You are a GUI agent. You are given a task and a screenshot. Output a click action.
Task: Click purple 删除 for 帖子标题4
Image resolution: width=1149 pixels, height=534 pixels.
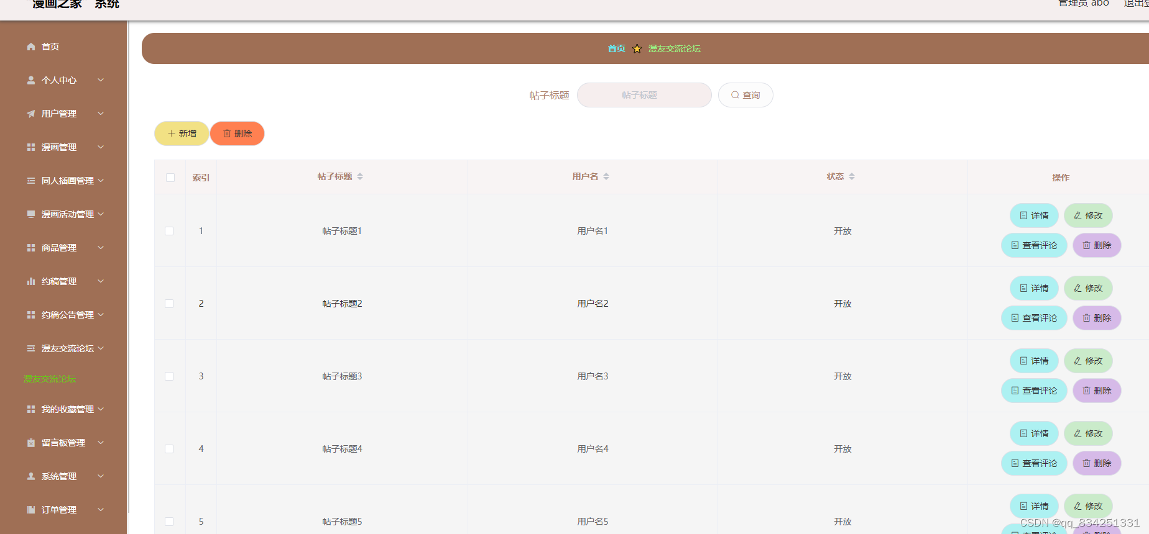tap(1097, 463)
